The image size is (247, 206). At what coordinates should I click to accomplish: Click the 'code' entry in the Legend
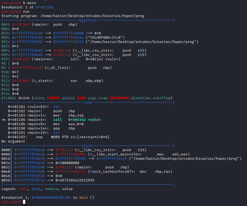[23, 189]
